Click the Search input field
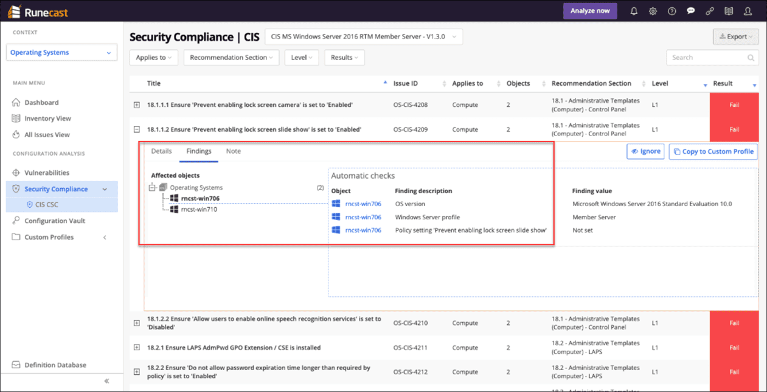The width and height of the screenshot is (767, 392). (707, 58)
